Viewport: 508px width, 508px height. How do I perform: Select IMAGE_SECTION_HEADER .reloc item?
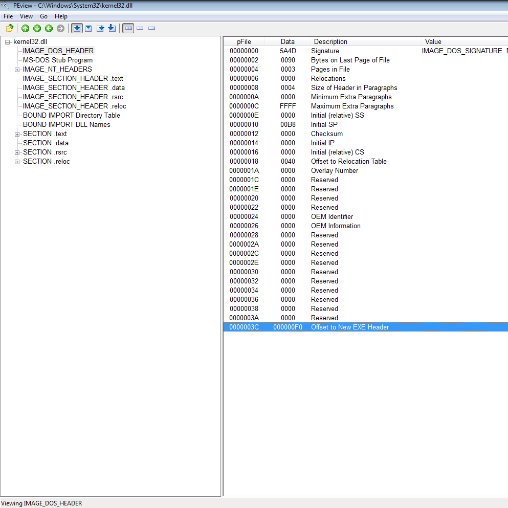75,106
